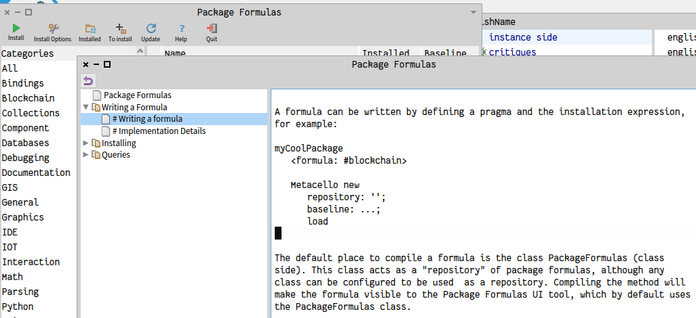
Task: Click the Quit toolbar icon
Action: pyautogui.click(x=212, y=29)
